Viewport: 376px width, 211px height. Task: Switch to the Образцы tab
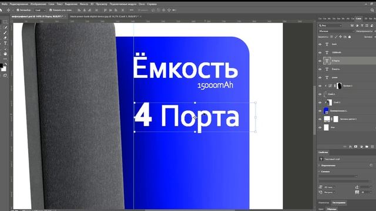(x=331, y=209)
